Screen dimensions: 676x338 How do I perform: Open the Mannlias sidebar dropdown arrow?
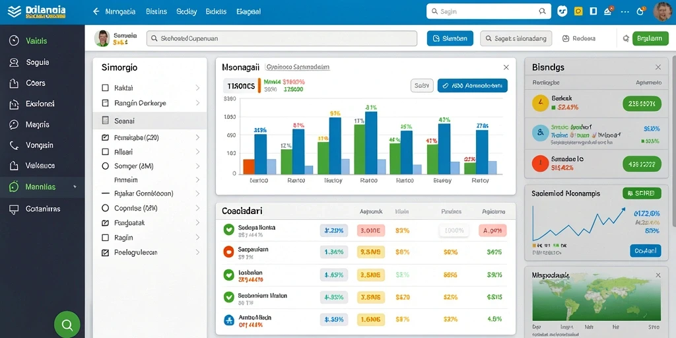pyautogui.click(x=75, y=187)
